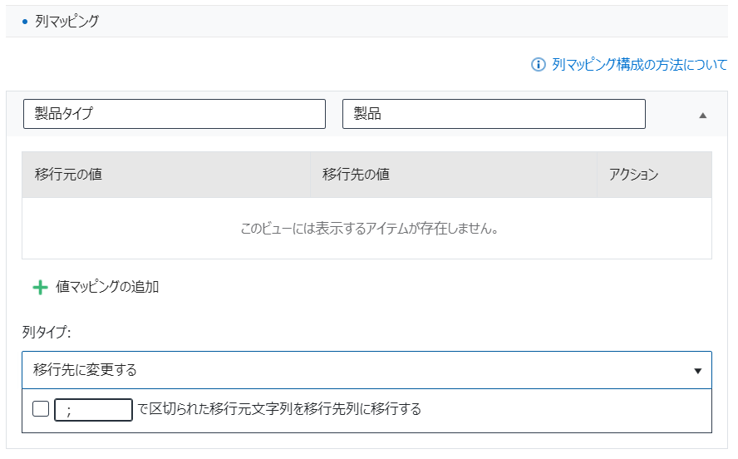738x459 pixels.
Task: Select the 列マッピング section heading
Action: 66,21
